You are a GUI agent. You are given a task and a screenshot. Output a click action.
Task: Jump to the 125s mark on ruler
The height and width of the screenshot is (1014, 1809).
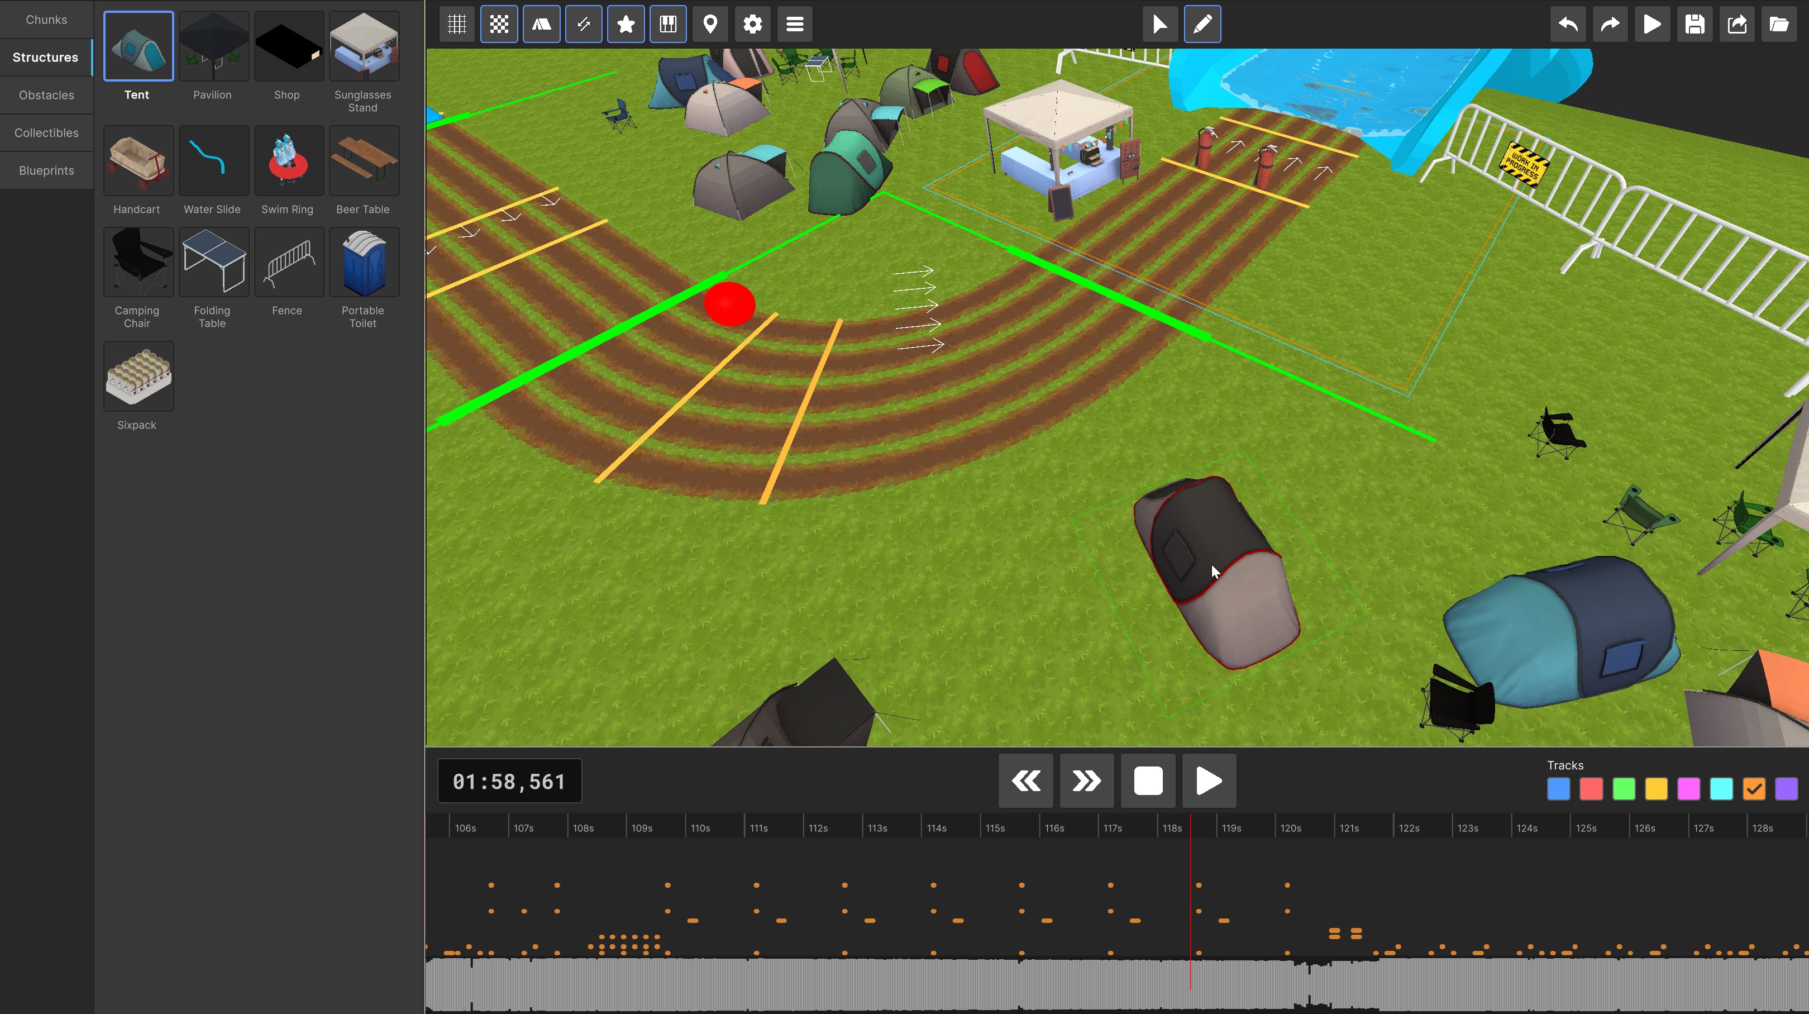(x=1586, y=829)
